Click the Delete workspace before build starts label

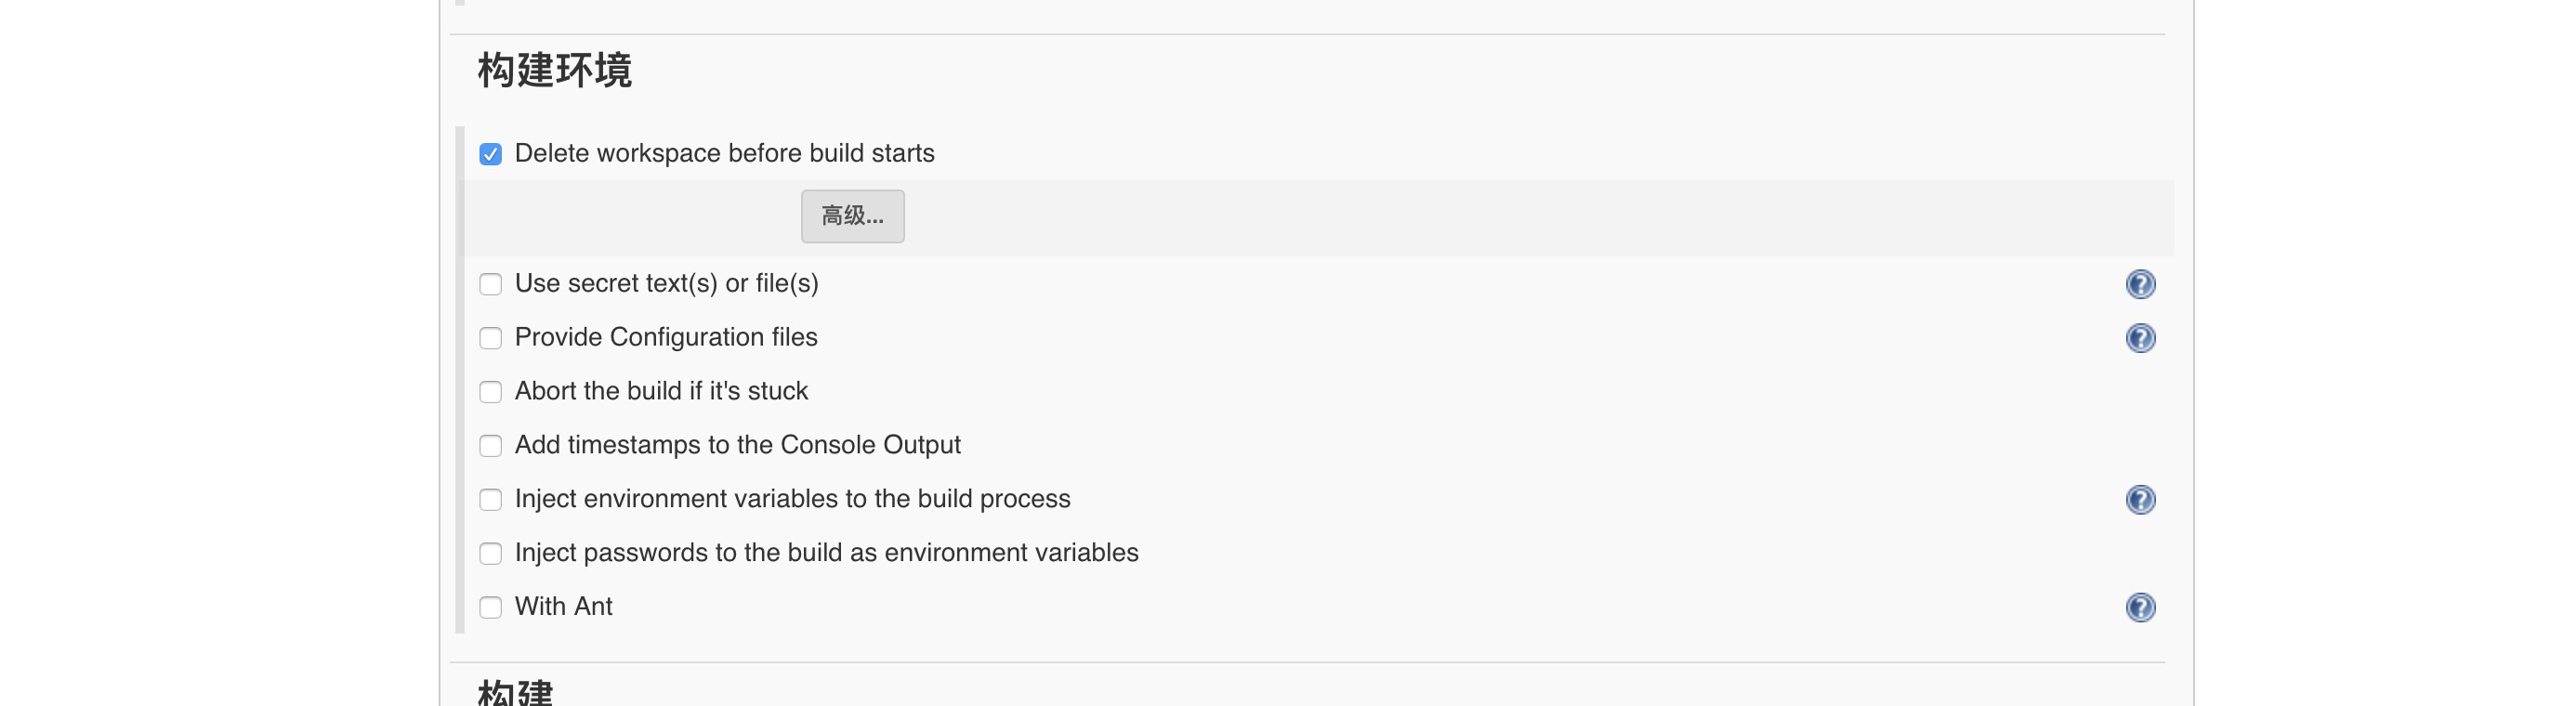pos(724,153)
